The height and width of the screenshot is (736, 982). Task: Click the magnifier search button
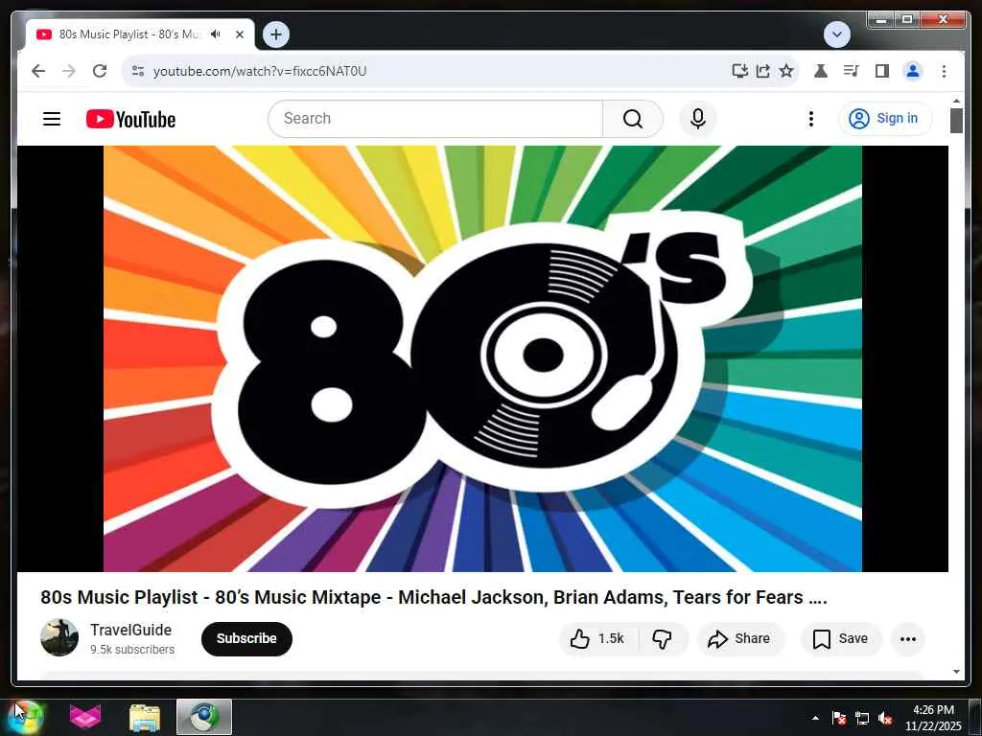click(x=633, y=119)
